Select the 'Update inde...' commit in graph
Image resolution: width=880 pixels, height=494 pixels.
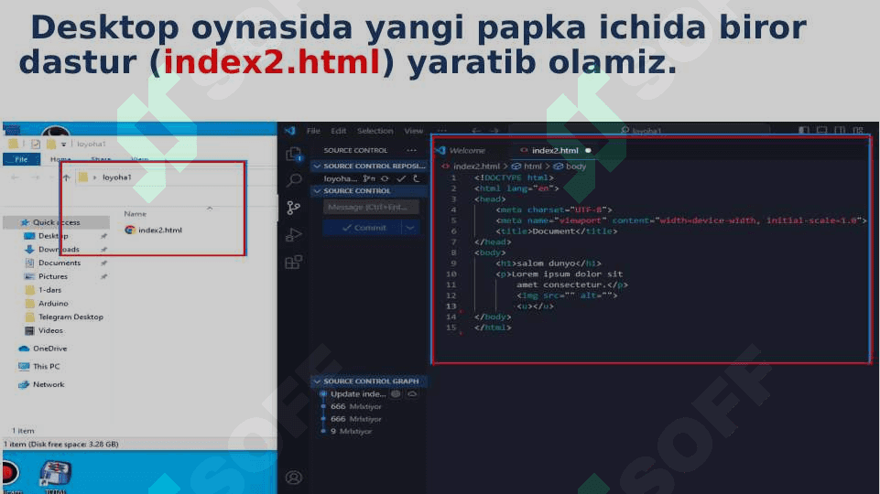(x=357, y=393)
